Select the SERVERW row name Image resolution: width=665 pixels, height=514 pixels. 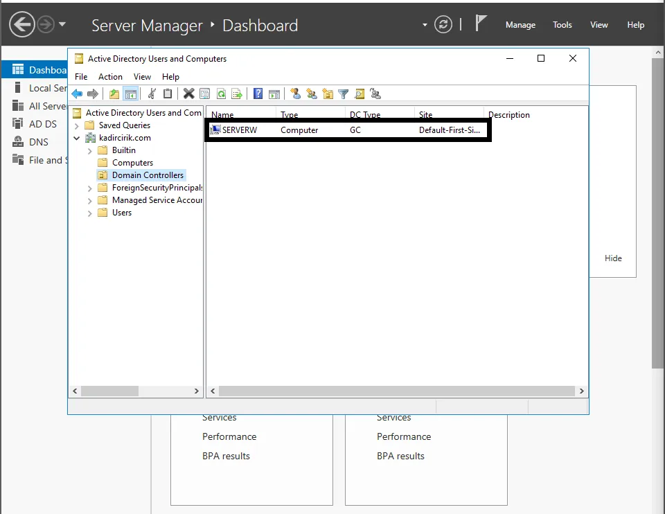click(x=240, y=130)
